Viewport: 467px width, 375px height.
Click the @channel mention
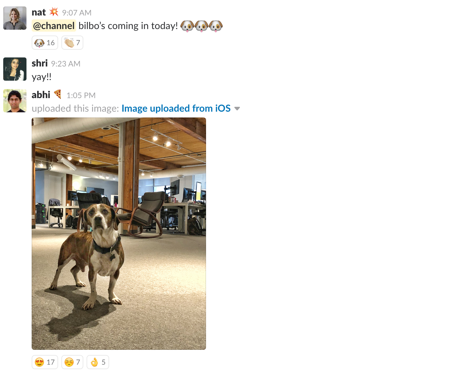(x=54, y=26)
